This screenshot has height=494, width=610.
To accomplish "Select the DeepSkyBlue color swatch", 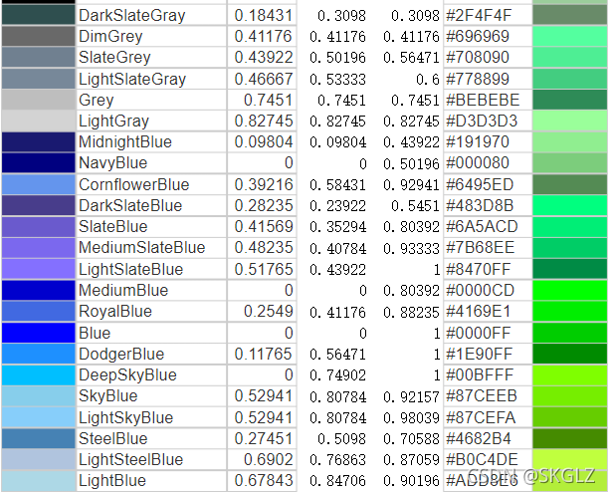I will (x=39, y=375).
